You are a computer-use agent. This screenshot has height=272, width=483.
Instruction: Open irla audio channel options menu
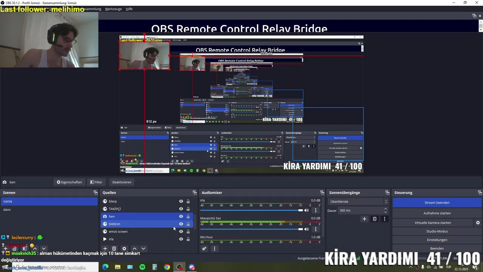pos(316,210)
